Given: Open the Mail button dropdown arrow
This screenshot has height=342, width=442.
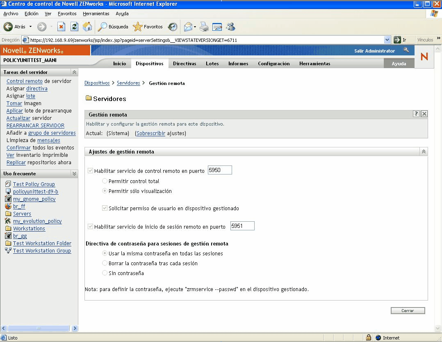Looking at the screenshot, I should pyautogui.click(x=195, y=27).
